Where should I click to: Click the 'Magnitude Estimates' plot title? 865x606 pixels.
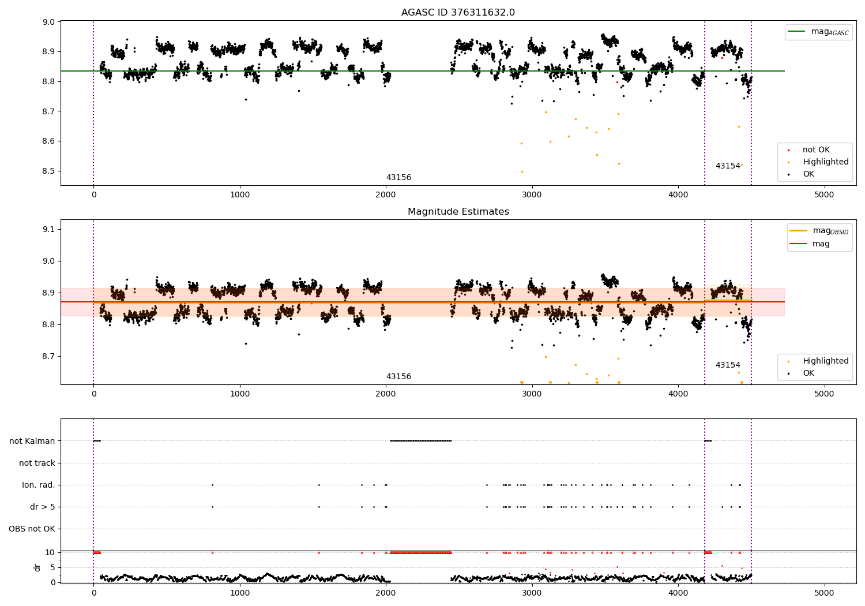click(458, 212)
